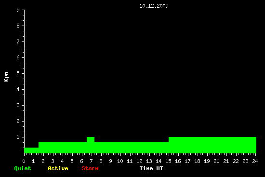Click the Kpm vertical axis label
Viewport: 265px width, 177px height.
tap(6, 77)
